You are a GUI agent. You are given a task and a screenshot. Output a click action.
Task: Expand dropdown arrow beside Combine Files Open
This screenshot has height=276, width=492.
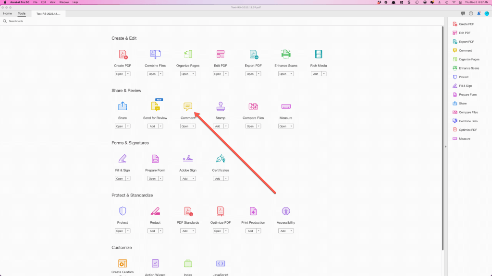point(160,74)
